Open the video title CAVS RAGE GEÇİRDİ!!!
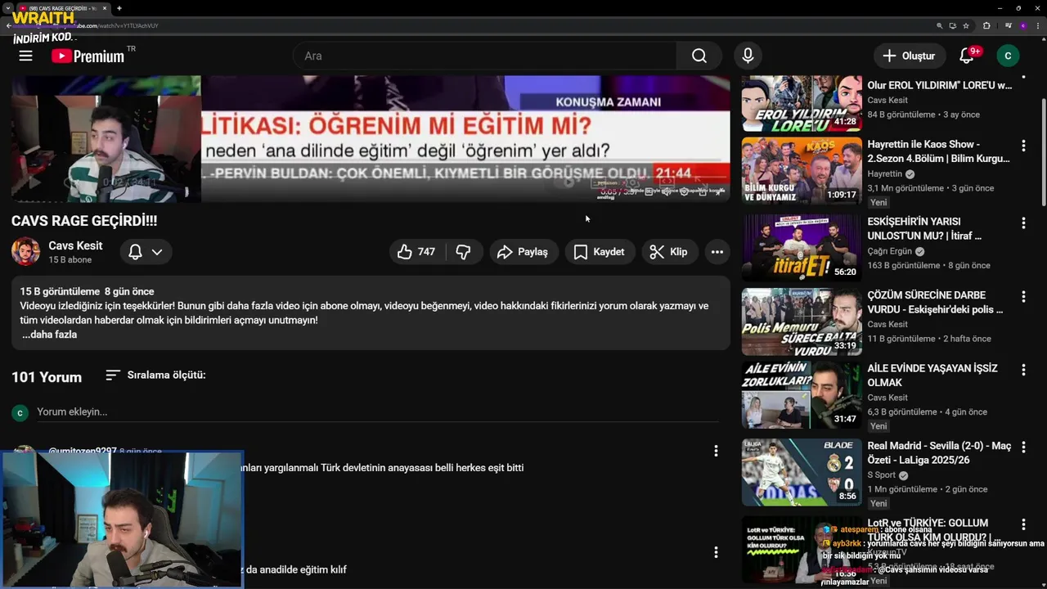 [x=84, y=221]
